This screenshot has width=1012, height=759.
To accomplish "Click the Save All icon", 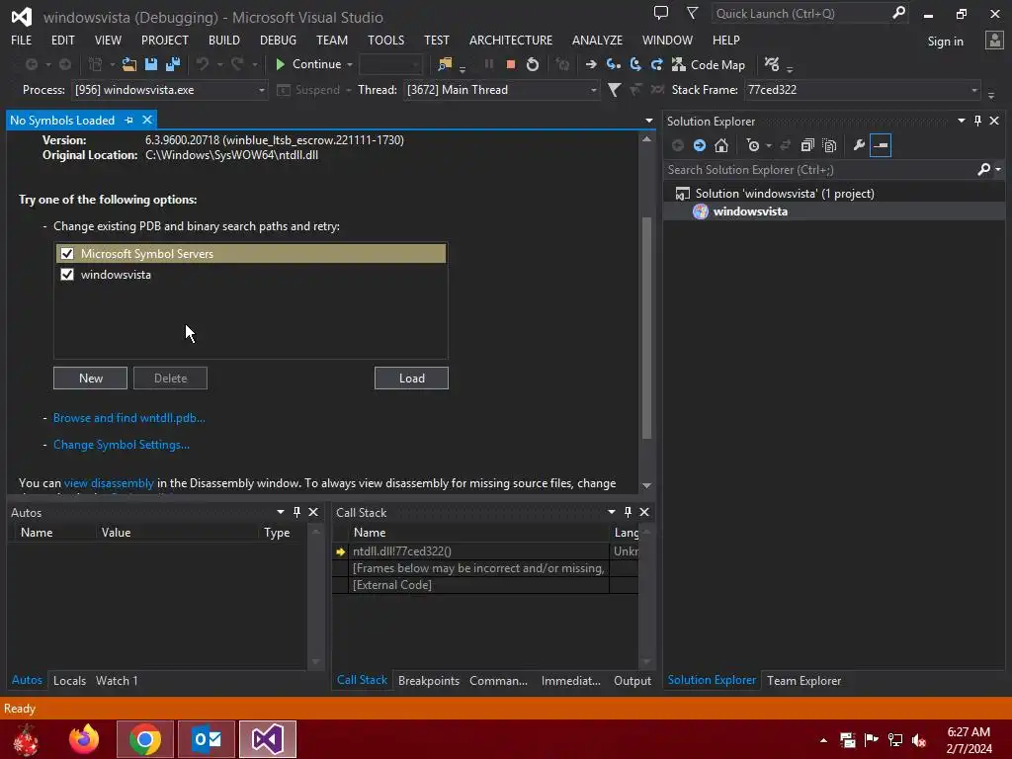I will pyautogui.click(x=173, y=64).
